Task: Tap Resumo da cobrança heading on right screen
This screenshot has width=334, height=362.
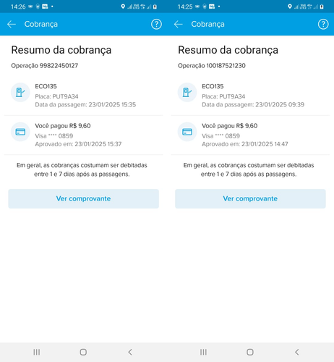Action: pyautogui.click(x=228, y=50)
